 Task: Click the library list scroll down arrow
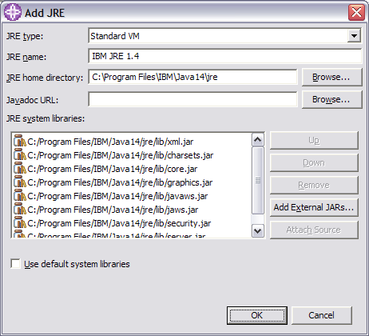pyautogui.click(x=257, y=230)
